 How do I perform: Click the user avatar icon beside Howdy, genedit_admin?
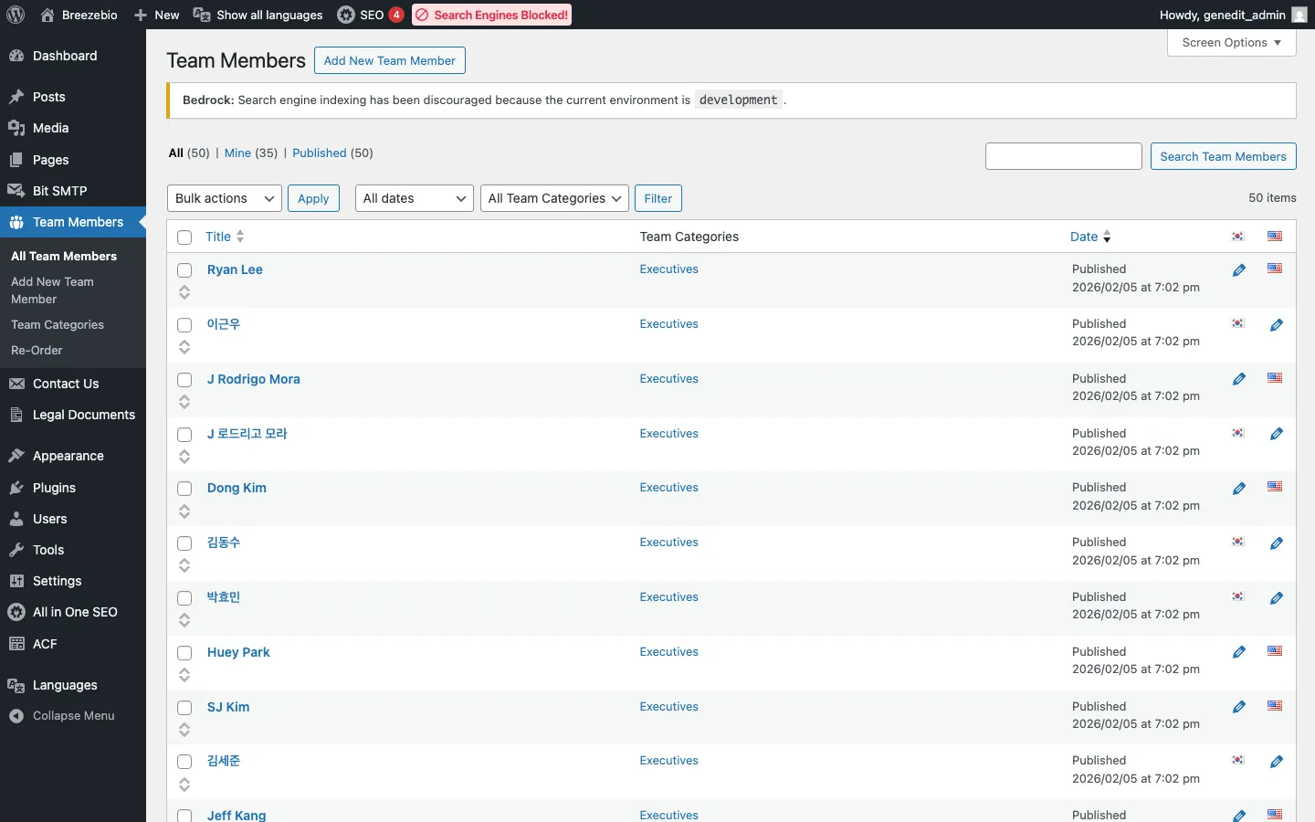point(1299,15)
